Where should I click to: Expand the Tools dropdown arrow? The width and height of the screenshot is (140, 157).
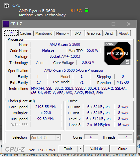[81, 149]
